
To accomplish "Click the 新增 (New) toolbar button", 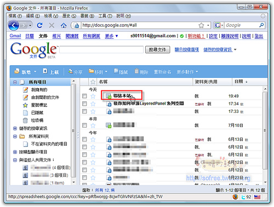I will [25, 72].
